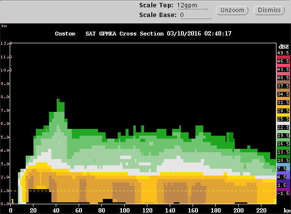291x214 pixels.
Task: Choose the 40.5 dBZ legend color
Action: (x=283, y=78)
